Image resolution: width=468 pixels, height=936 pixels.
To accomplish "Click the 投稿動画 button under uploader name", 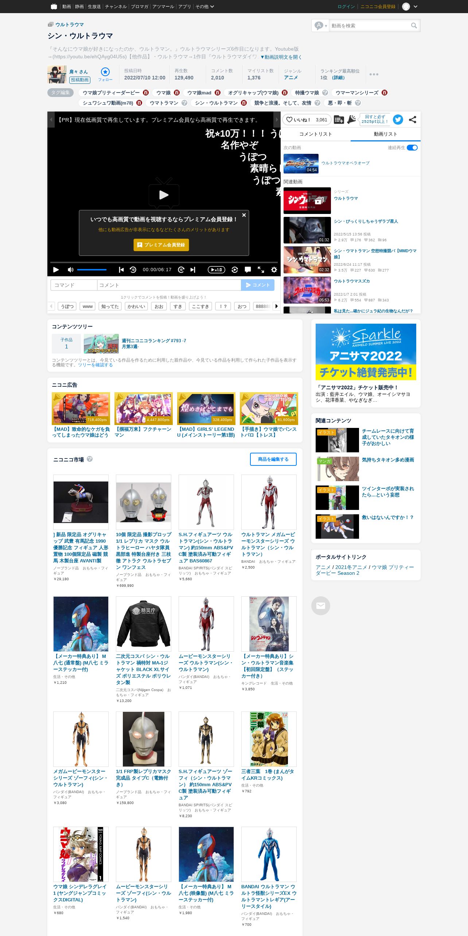I will click(x=80, y=80).
